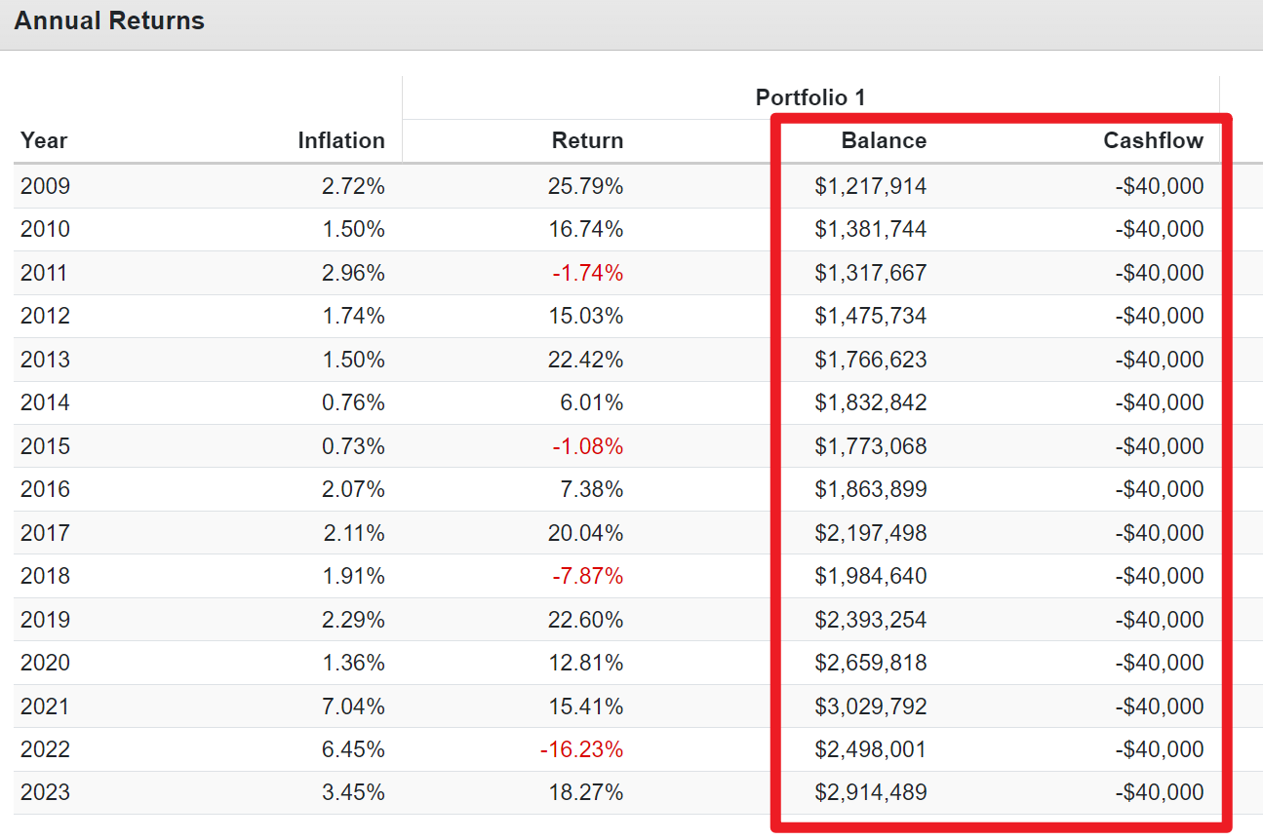The image size is (1263, 840).
Task: Click the Inflation column header
Action: (341, 140)
